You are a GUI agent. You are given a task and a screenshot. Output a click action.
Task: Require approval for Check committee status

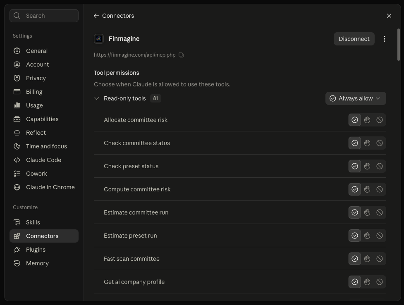pyautogui.click(x=367, y=143)
